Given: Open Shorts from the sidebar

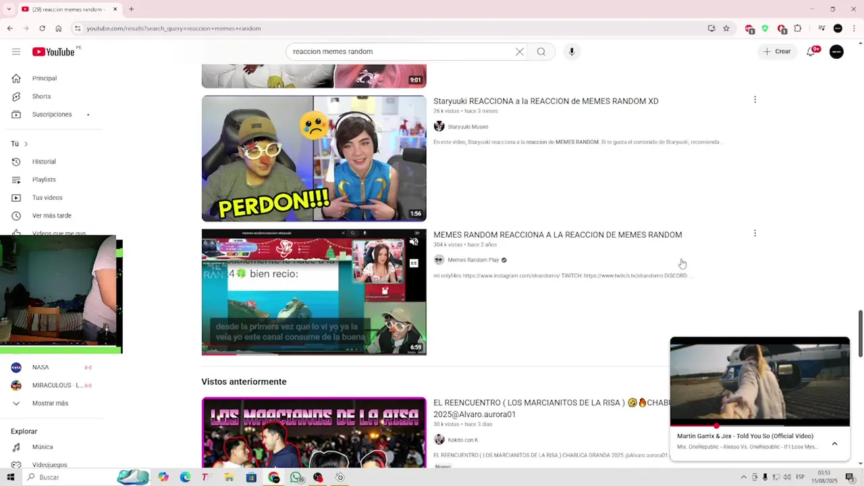Looking at the screenshot, I should [x=41, y=97].
